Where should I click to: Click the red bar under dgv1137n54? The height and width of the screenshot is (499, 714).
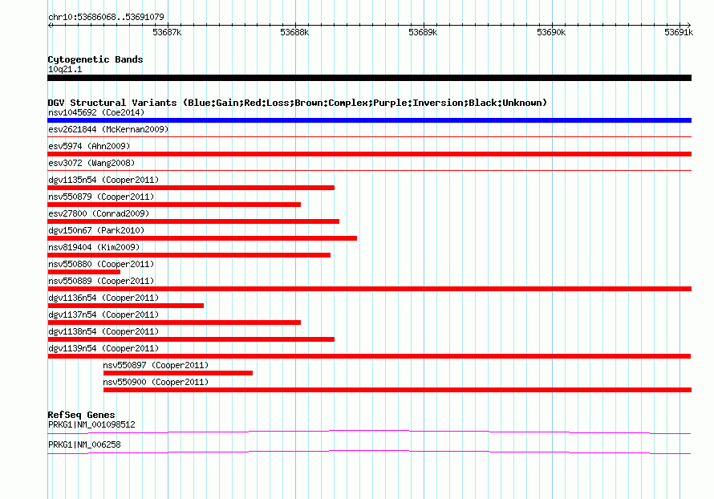click(x=174, y=323)
